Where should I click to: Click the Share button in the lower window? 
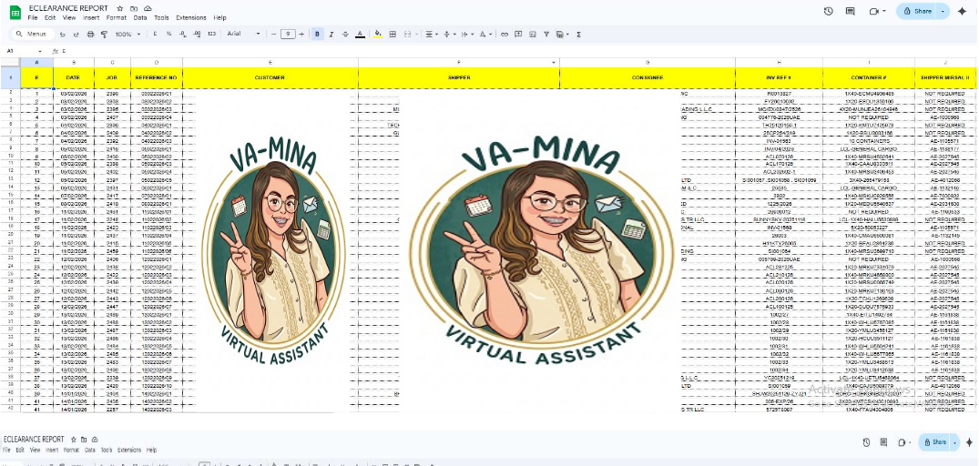point(935,442)
